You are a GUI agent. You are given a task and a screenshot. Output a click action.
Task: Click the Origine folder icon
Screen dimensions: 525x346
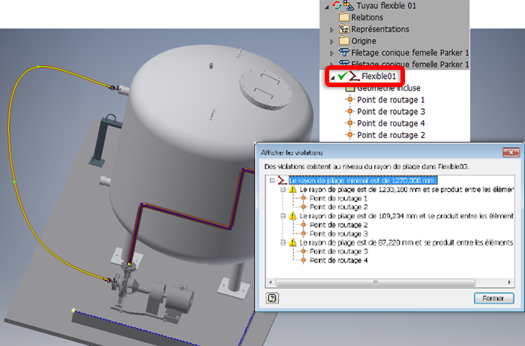click(343, 41)
